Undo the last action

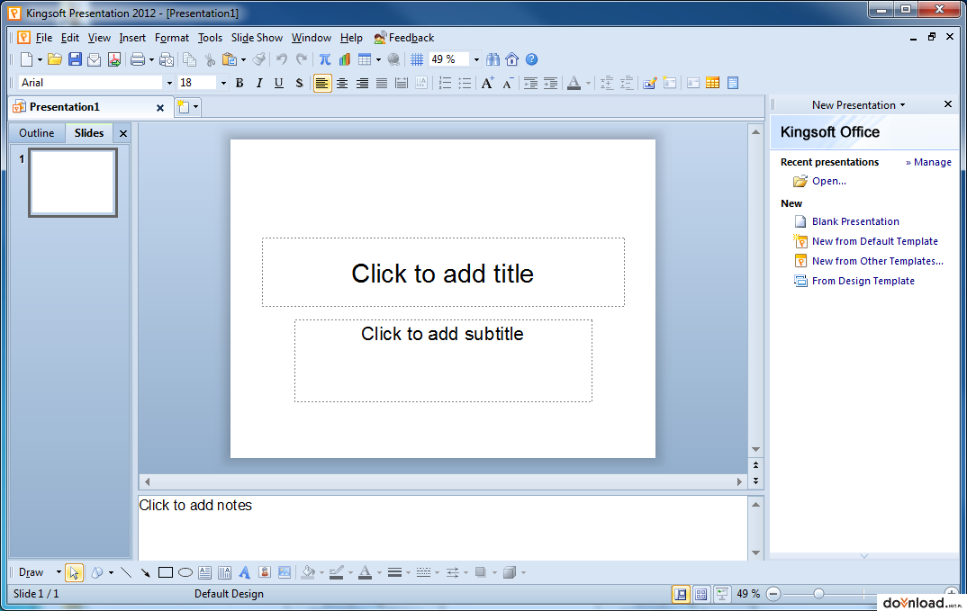tap(282, 59)
